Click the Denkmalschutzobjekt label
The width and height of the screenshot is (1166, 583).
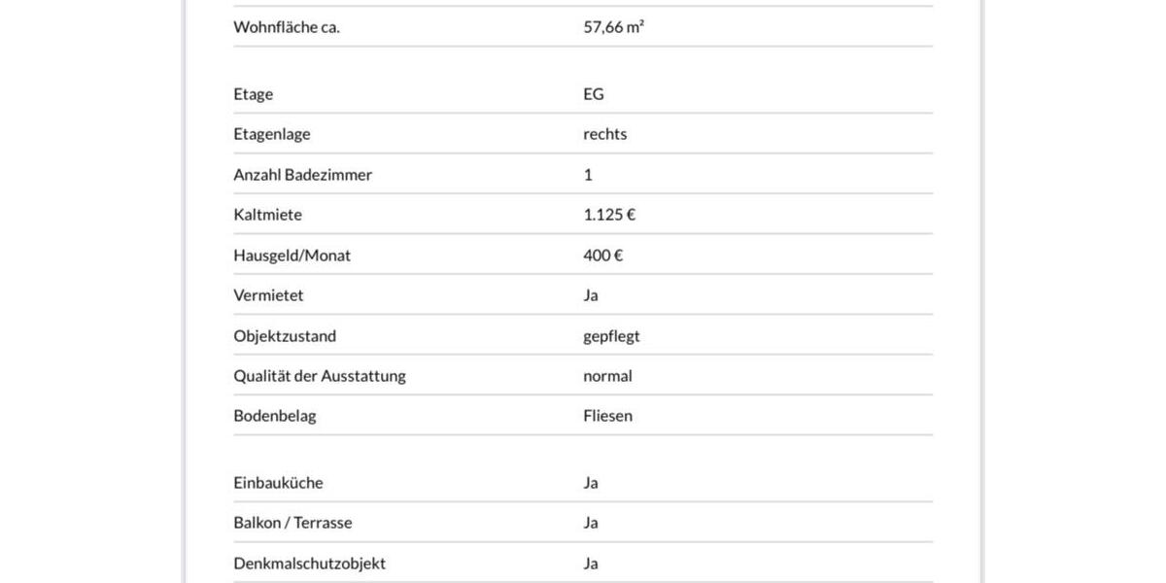pyautogui.click(x=310, y=564)
